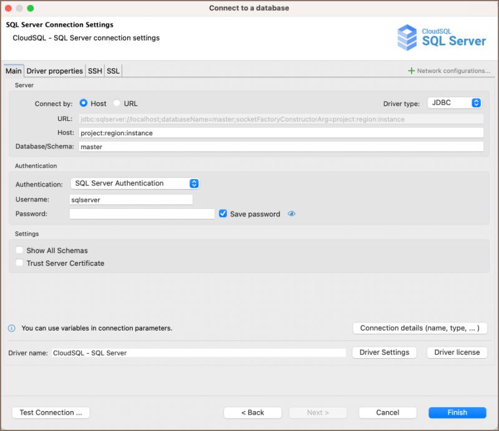Open the SSH tab
Image resolution: width=499 pixels, height=431 pixels.
(94, 70)
